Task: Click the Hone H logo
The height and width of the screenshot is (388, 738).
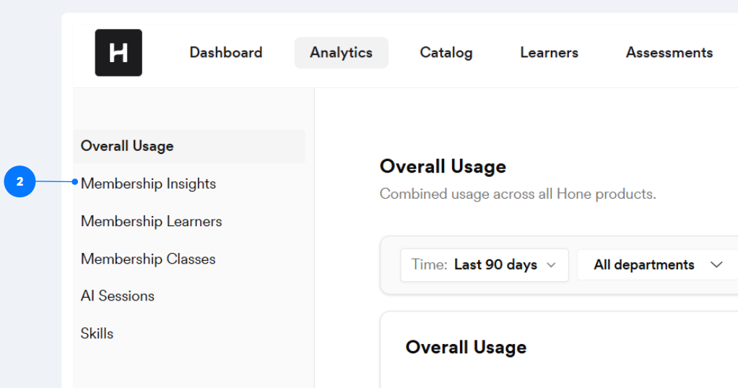Action: tap(118, 53)
